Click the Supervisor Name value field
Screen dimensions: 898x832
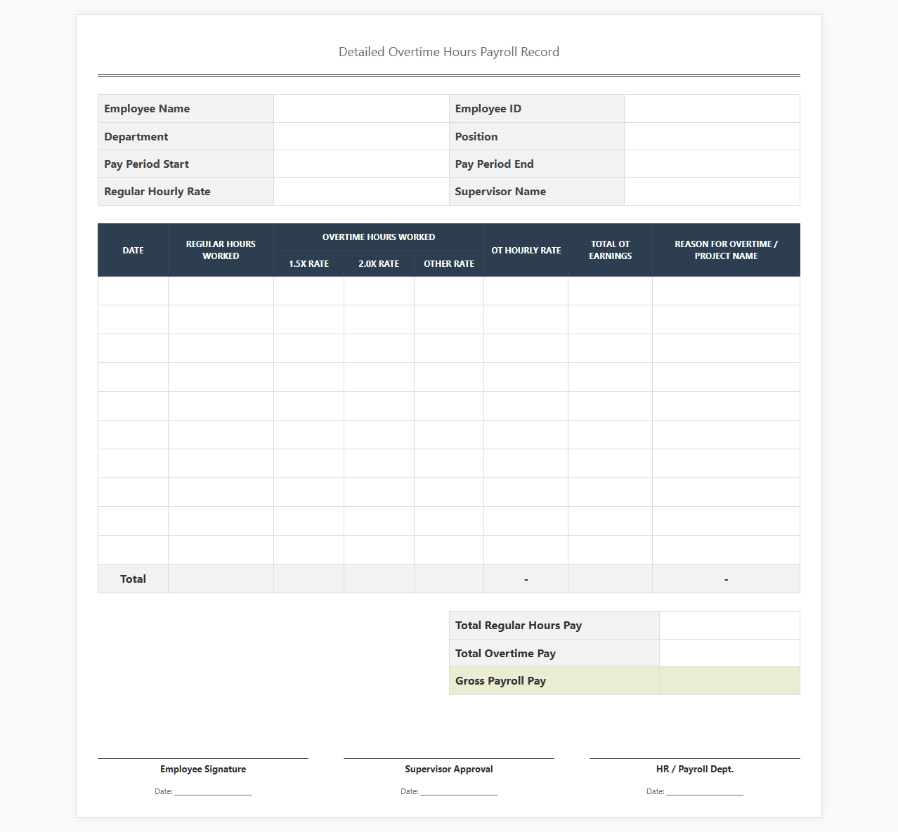coord(712,191)
